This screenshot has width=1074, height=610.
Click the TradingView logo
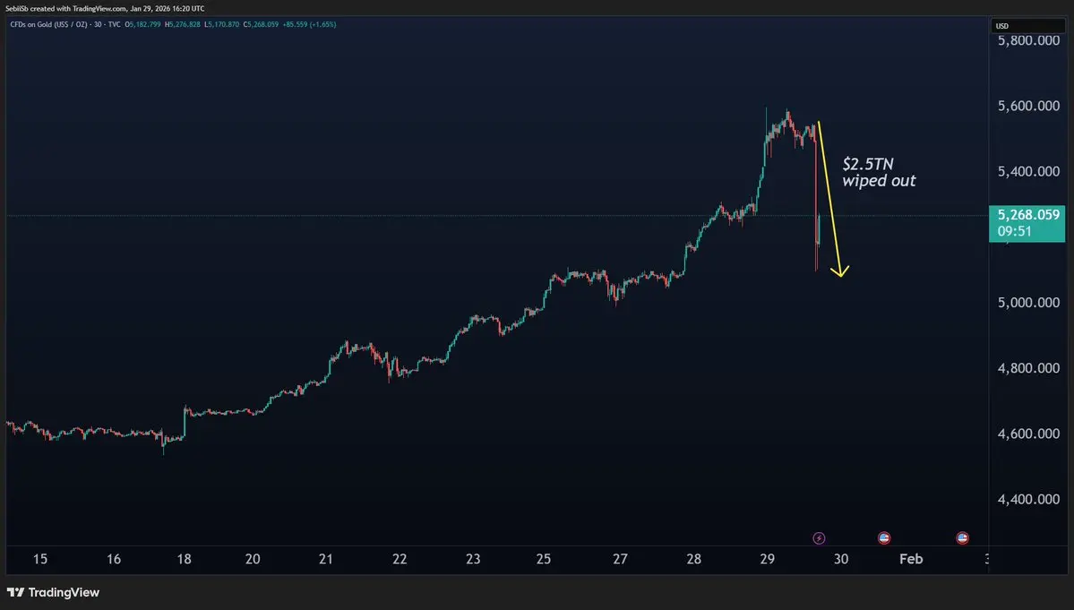pos(54,592)
